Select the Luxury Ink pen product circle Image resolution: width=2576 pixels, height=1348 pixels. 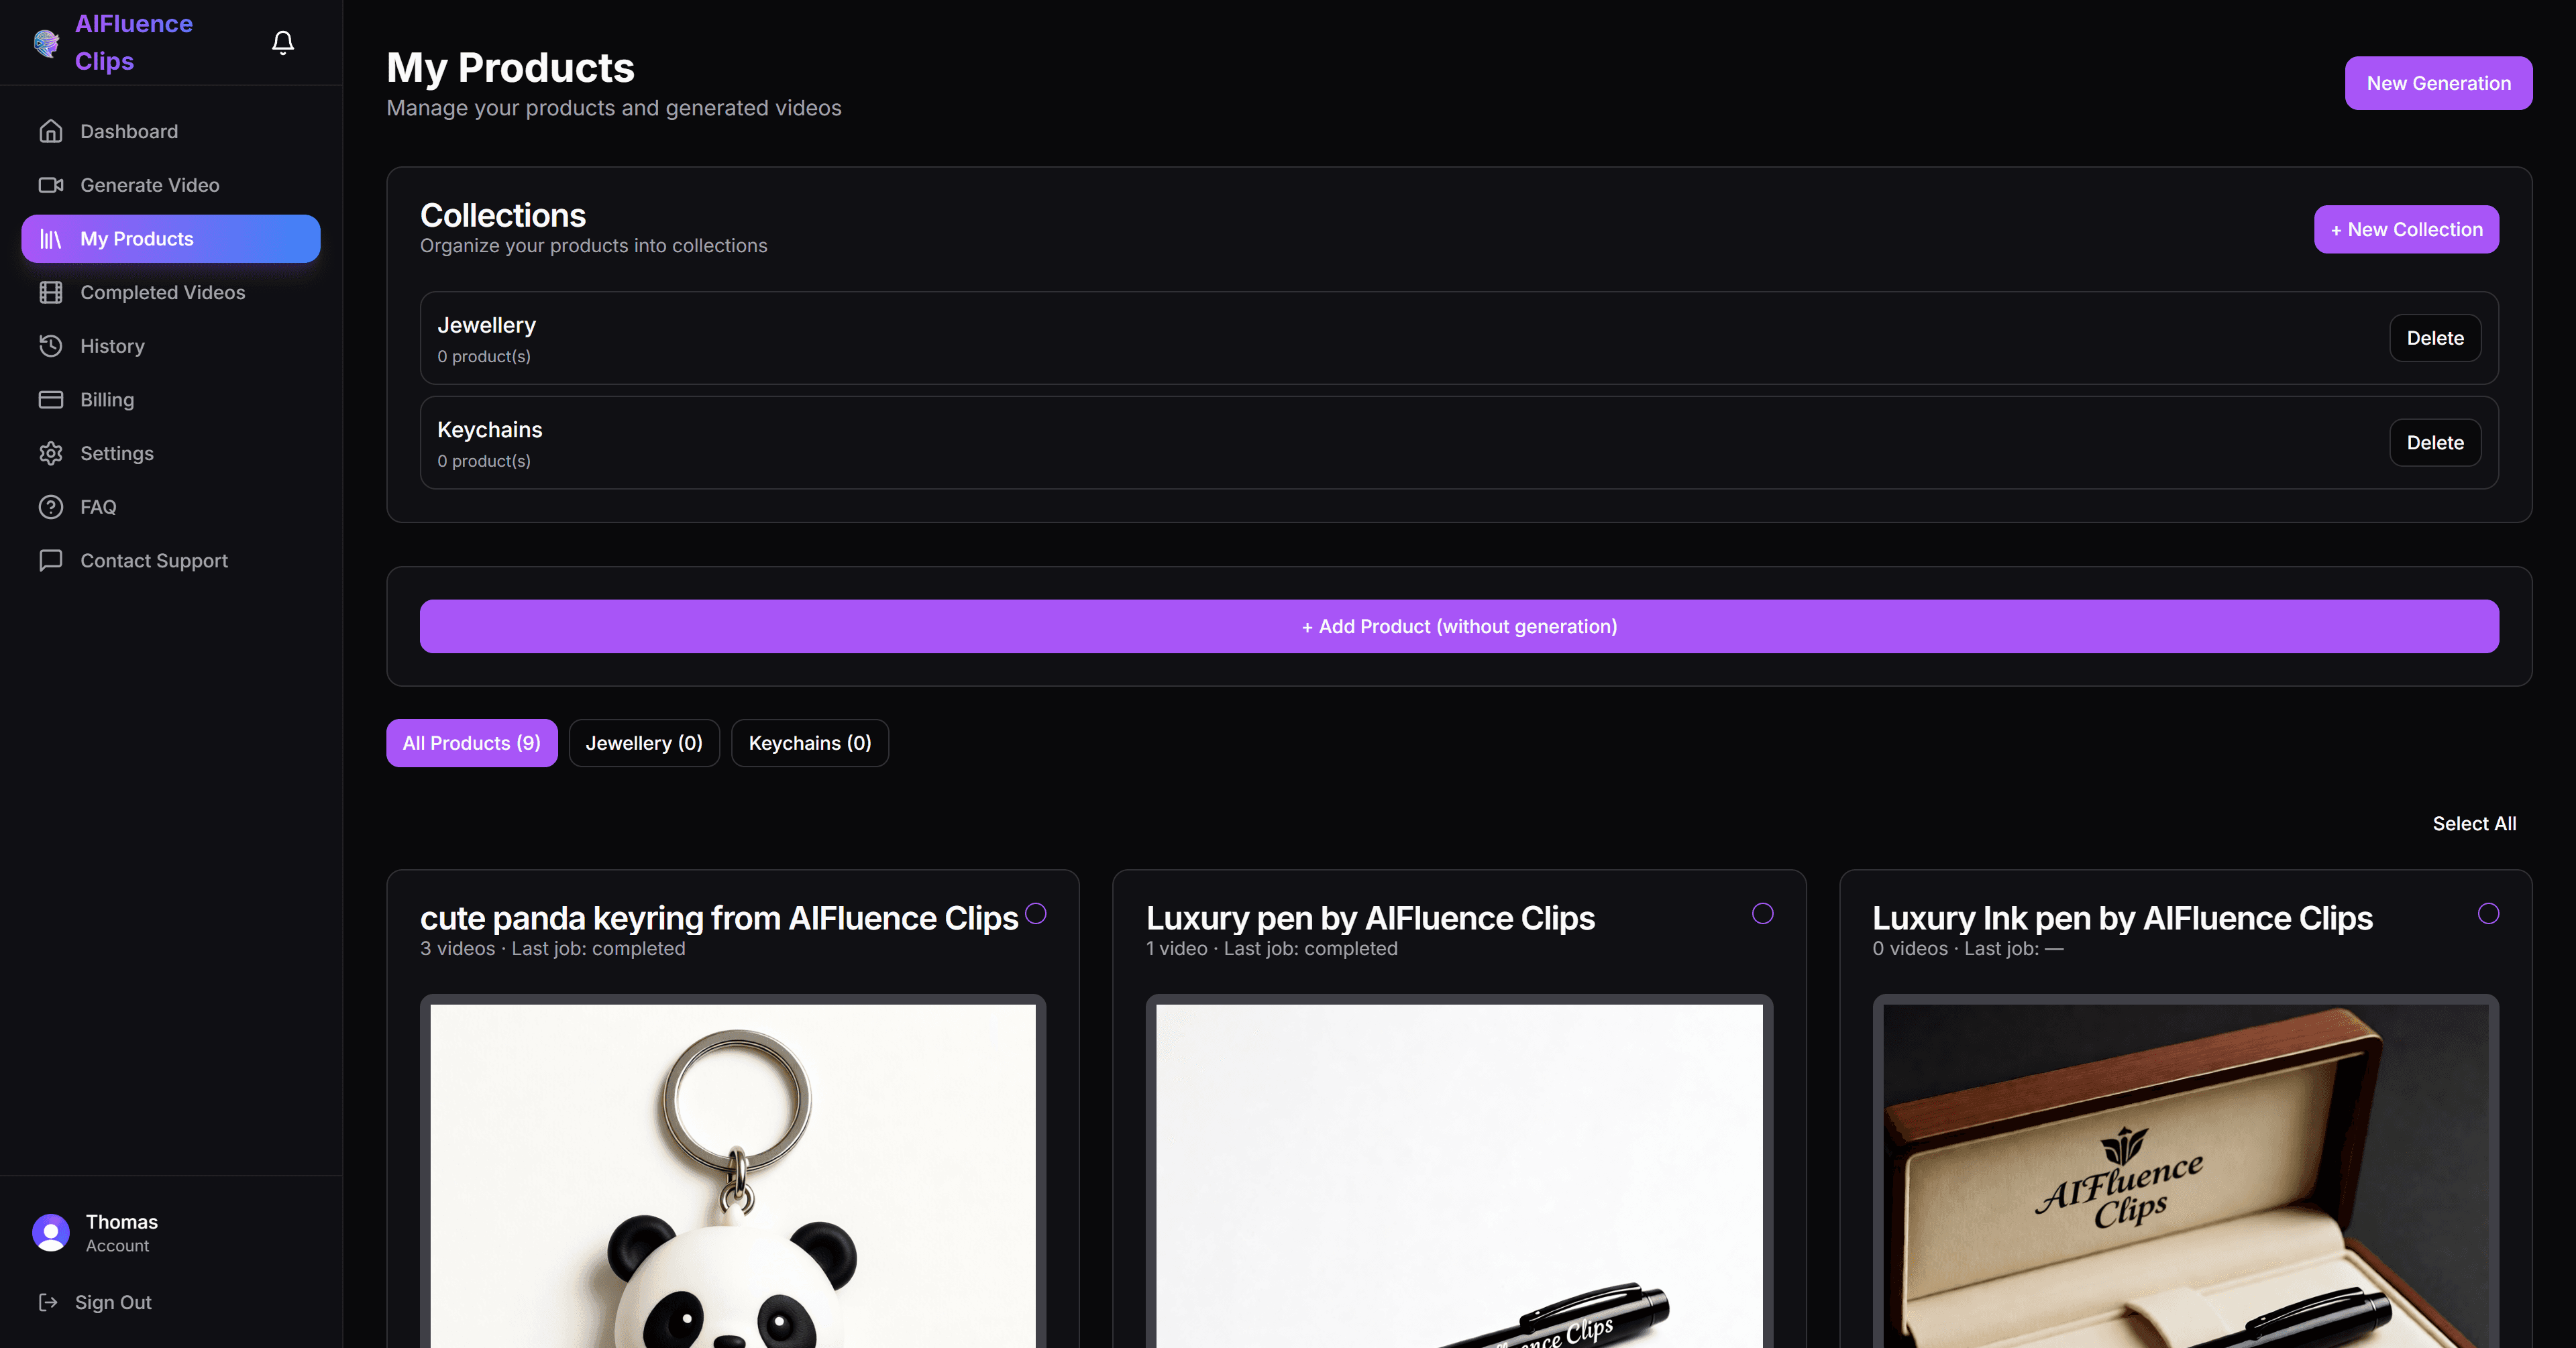2488,913
